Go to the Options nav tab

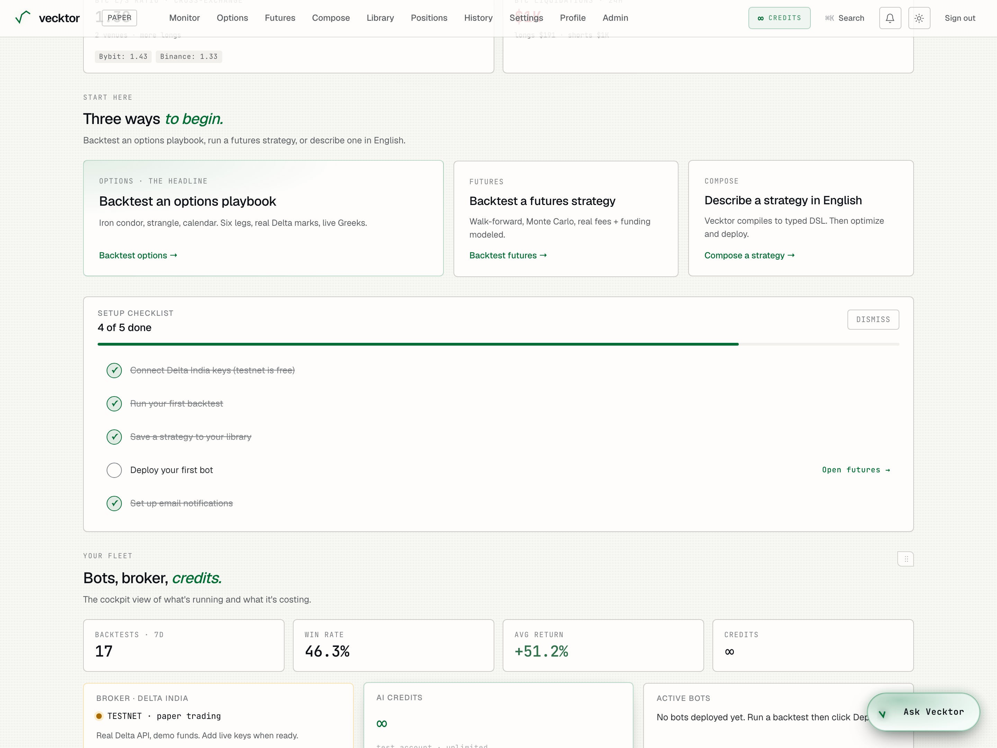232,18
